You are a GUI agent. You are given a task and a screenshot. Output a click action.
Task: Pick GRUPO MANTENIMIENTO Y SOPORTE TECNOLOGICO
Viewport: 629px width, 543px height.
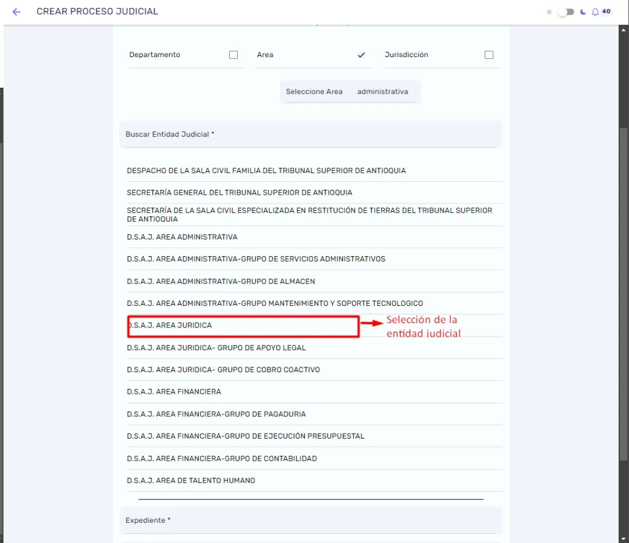coord(314,303)
